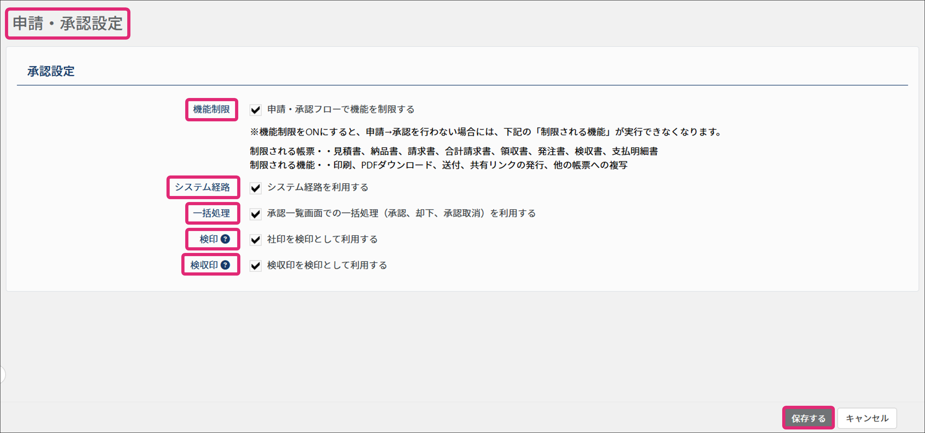Click 承認一覧画面での一括処理 label text
Viewport: 925px width, 433px height.
[x=402, y=213]
